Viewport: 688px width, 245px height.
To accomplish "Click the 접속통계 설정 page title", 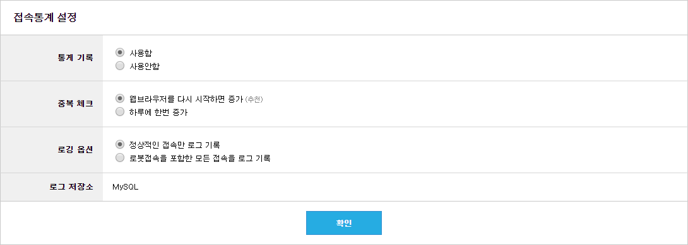I will [45, 18].
